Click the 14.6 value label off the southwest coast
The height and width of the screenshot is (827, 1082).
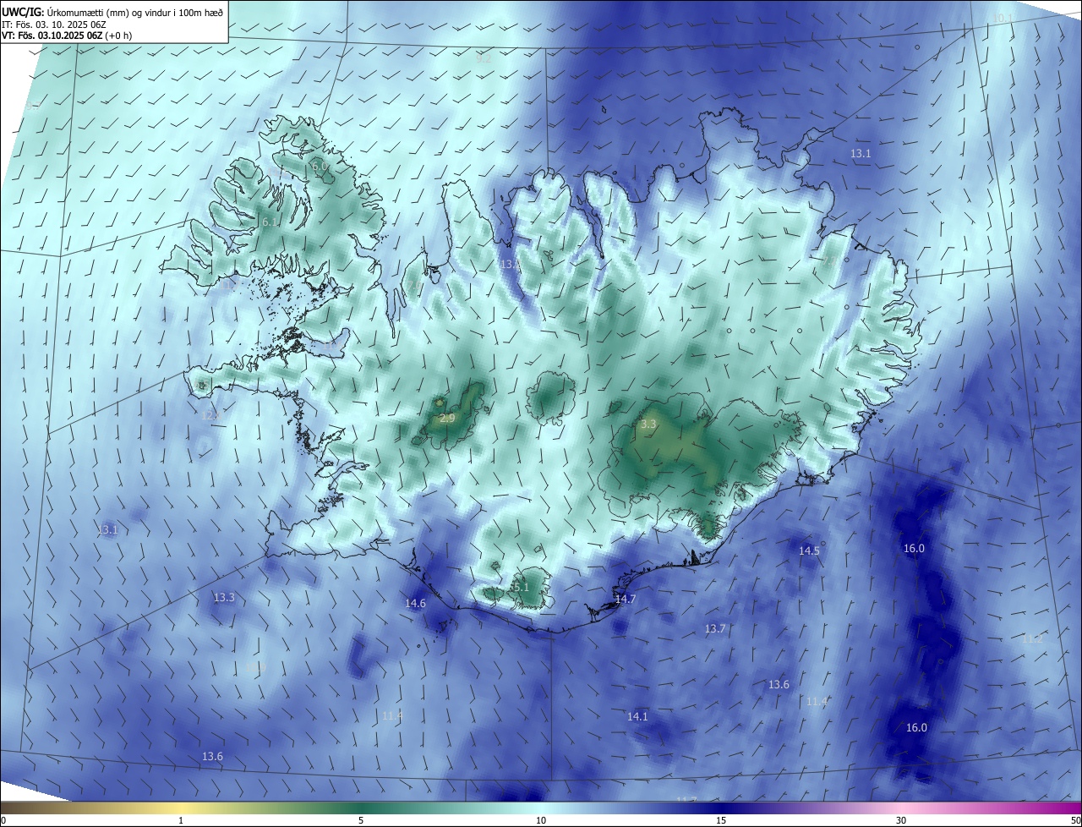click(415, 603)
